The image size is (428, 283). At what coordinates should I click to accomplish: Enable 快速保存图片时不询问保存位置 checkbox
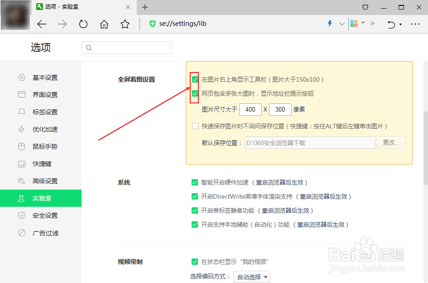[x=195, y=126]
